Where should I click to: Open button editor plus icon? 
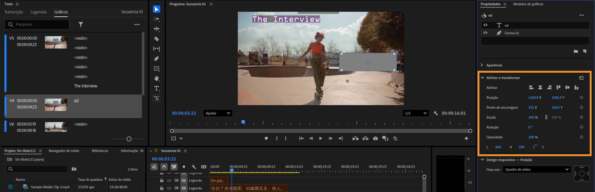466,139
